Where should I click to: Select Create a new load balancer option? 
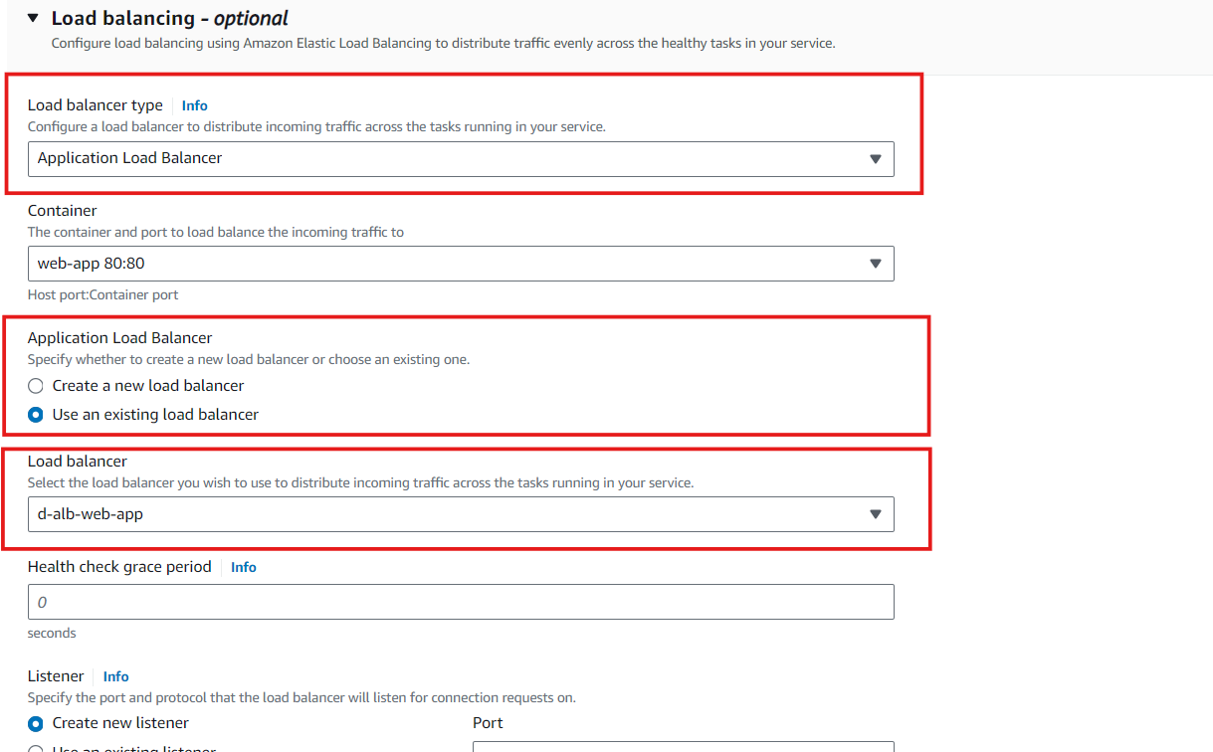click(x=35, y=385)
